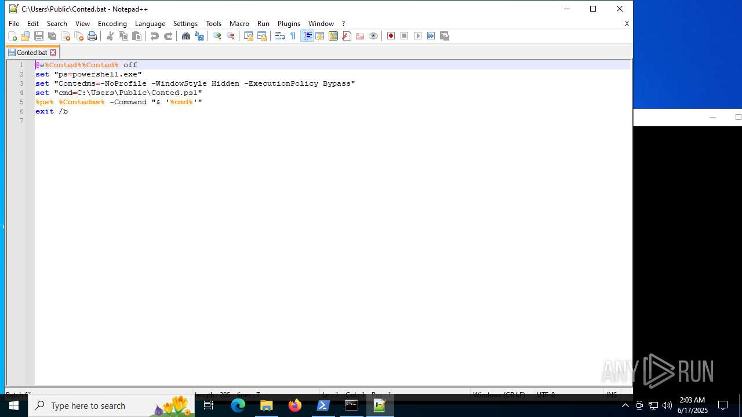Open the Search menu
This screenshot has width=742, height=417.
[57, 24]
